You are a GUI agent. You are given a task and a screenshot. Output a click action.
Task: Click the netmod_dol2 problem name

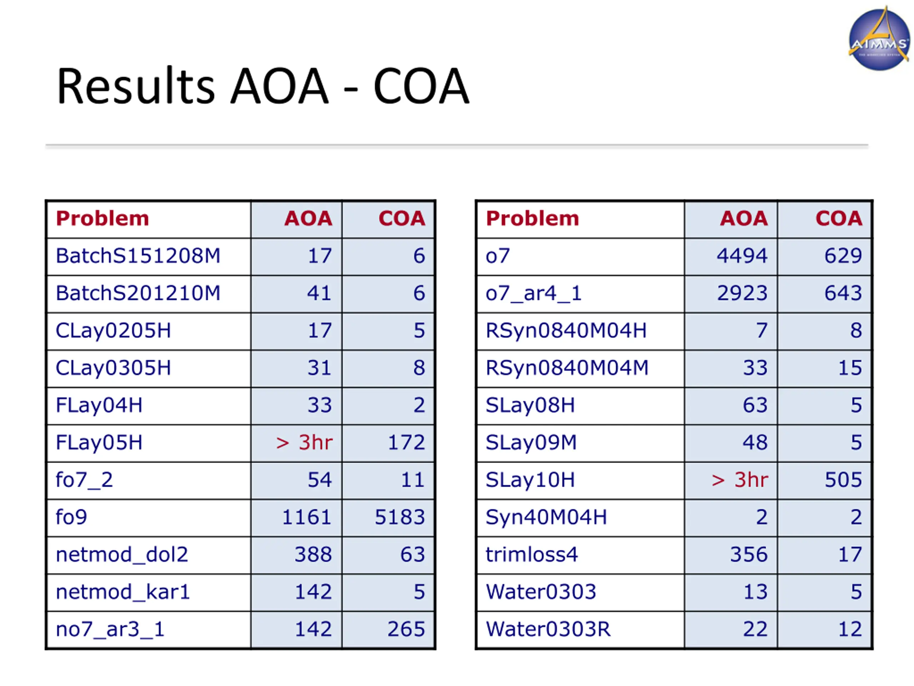[122, 555]
